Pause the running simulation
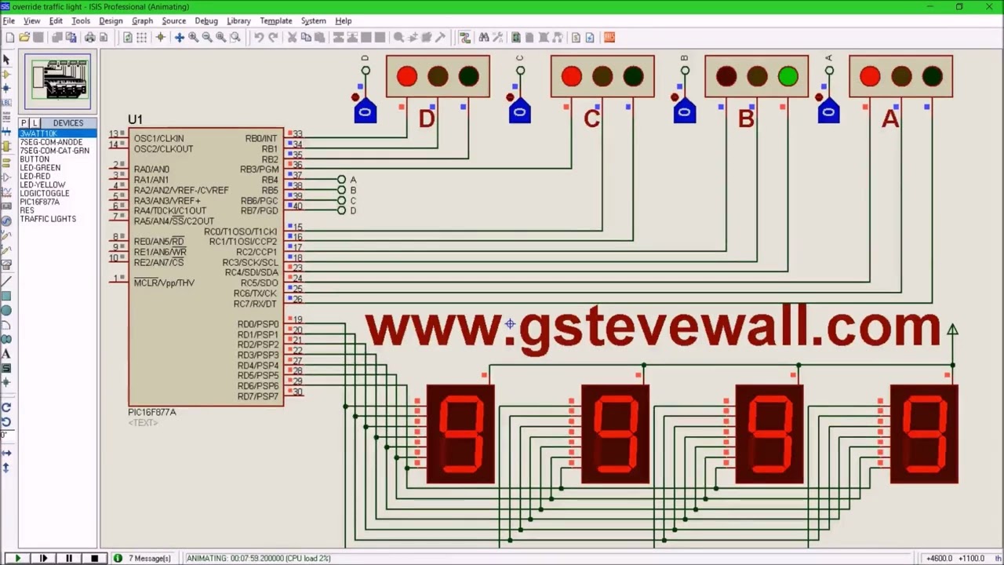Image resolution: width=1004 pixels, height=565 pixels. 69,558
